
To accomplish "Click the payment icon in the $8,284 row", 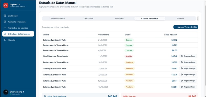I will coord(182,87).
